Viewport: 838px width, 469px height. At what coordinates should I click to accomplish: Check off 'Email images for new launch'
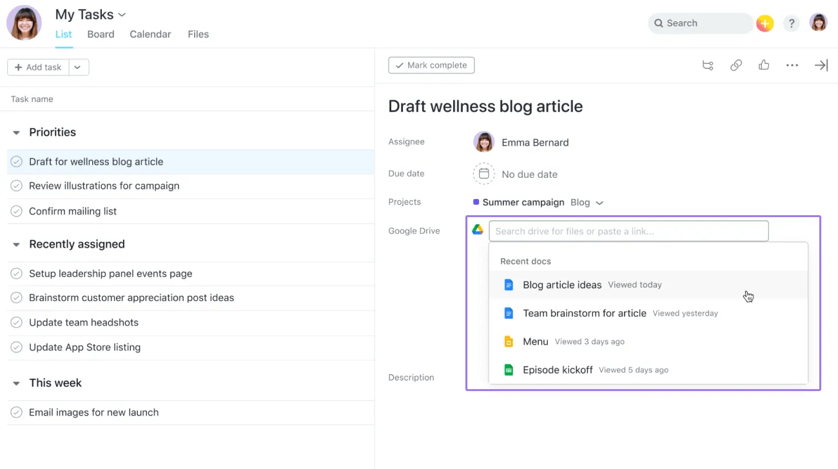pyautogui.click(x=17, y=412)
